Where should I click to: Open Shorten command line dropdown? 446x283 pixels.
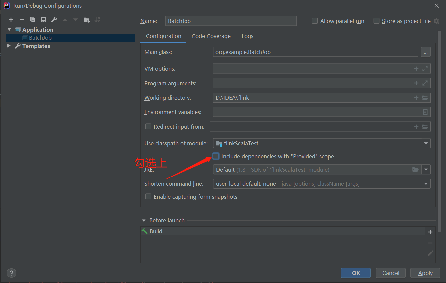pyautogui.click(x=322, y=184)
